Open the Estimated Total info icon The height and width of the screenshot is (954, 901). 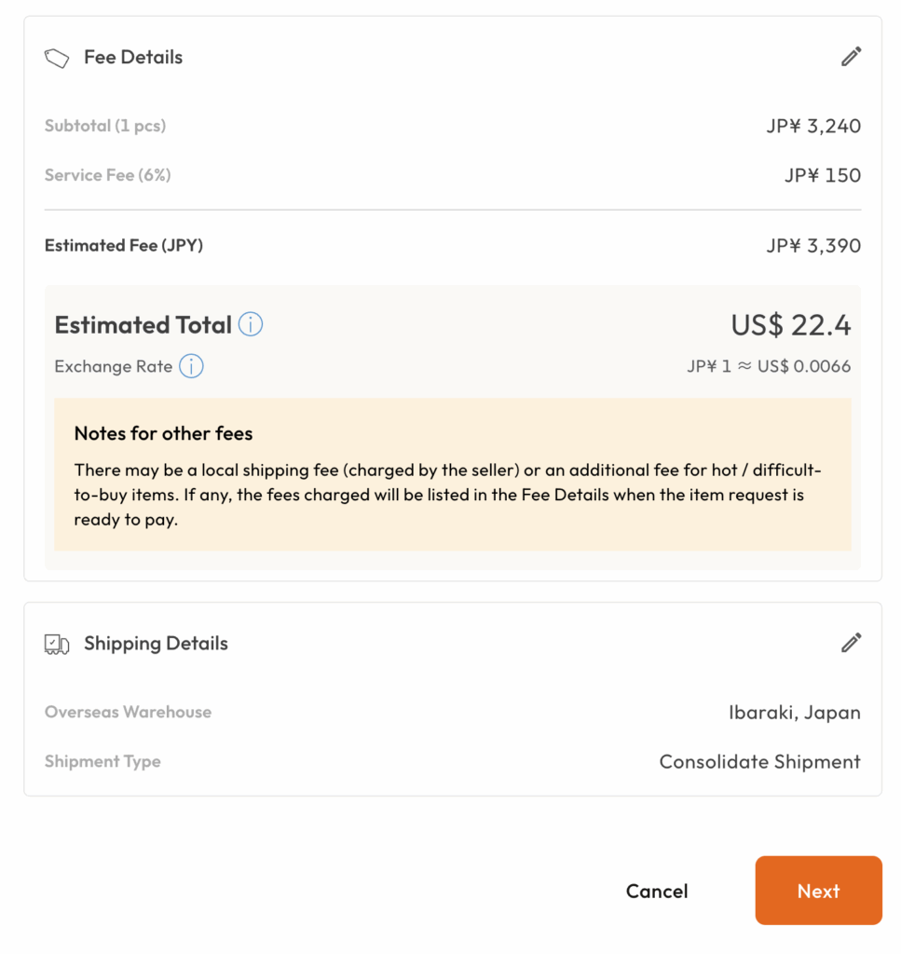[251, 325]
